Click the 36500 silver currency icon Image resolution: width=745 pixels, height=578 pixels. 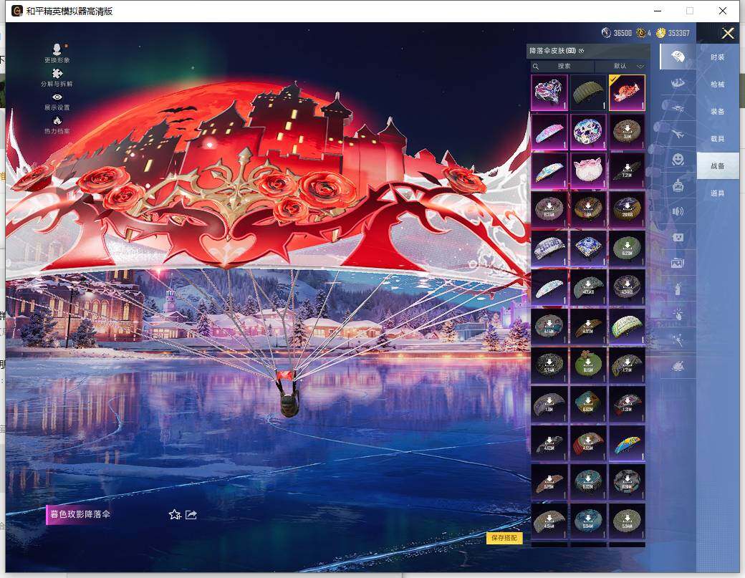[x=606, y=33]
